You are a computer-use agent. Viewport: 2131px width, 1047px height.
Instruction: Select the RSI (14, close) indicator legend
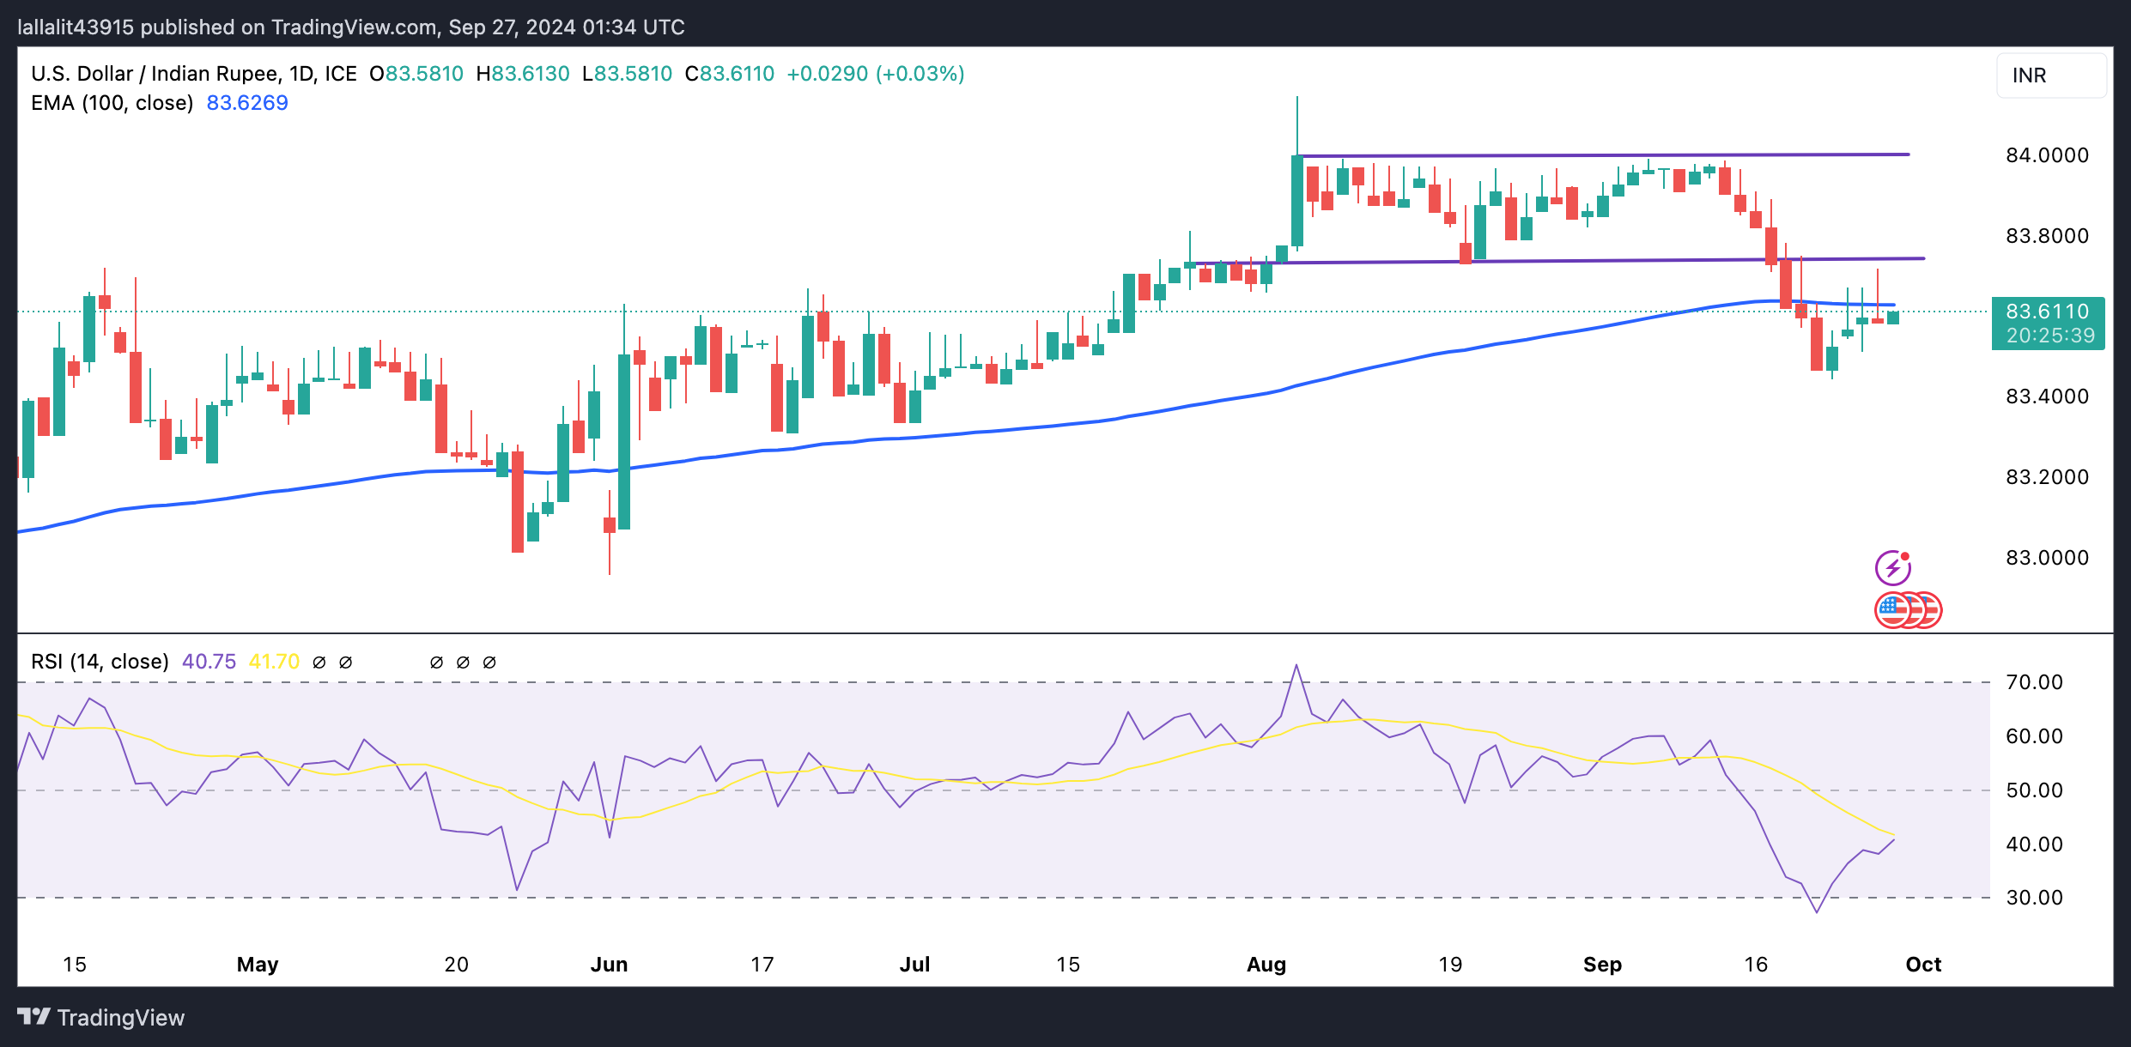coord(100,662)
